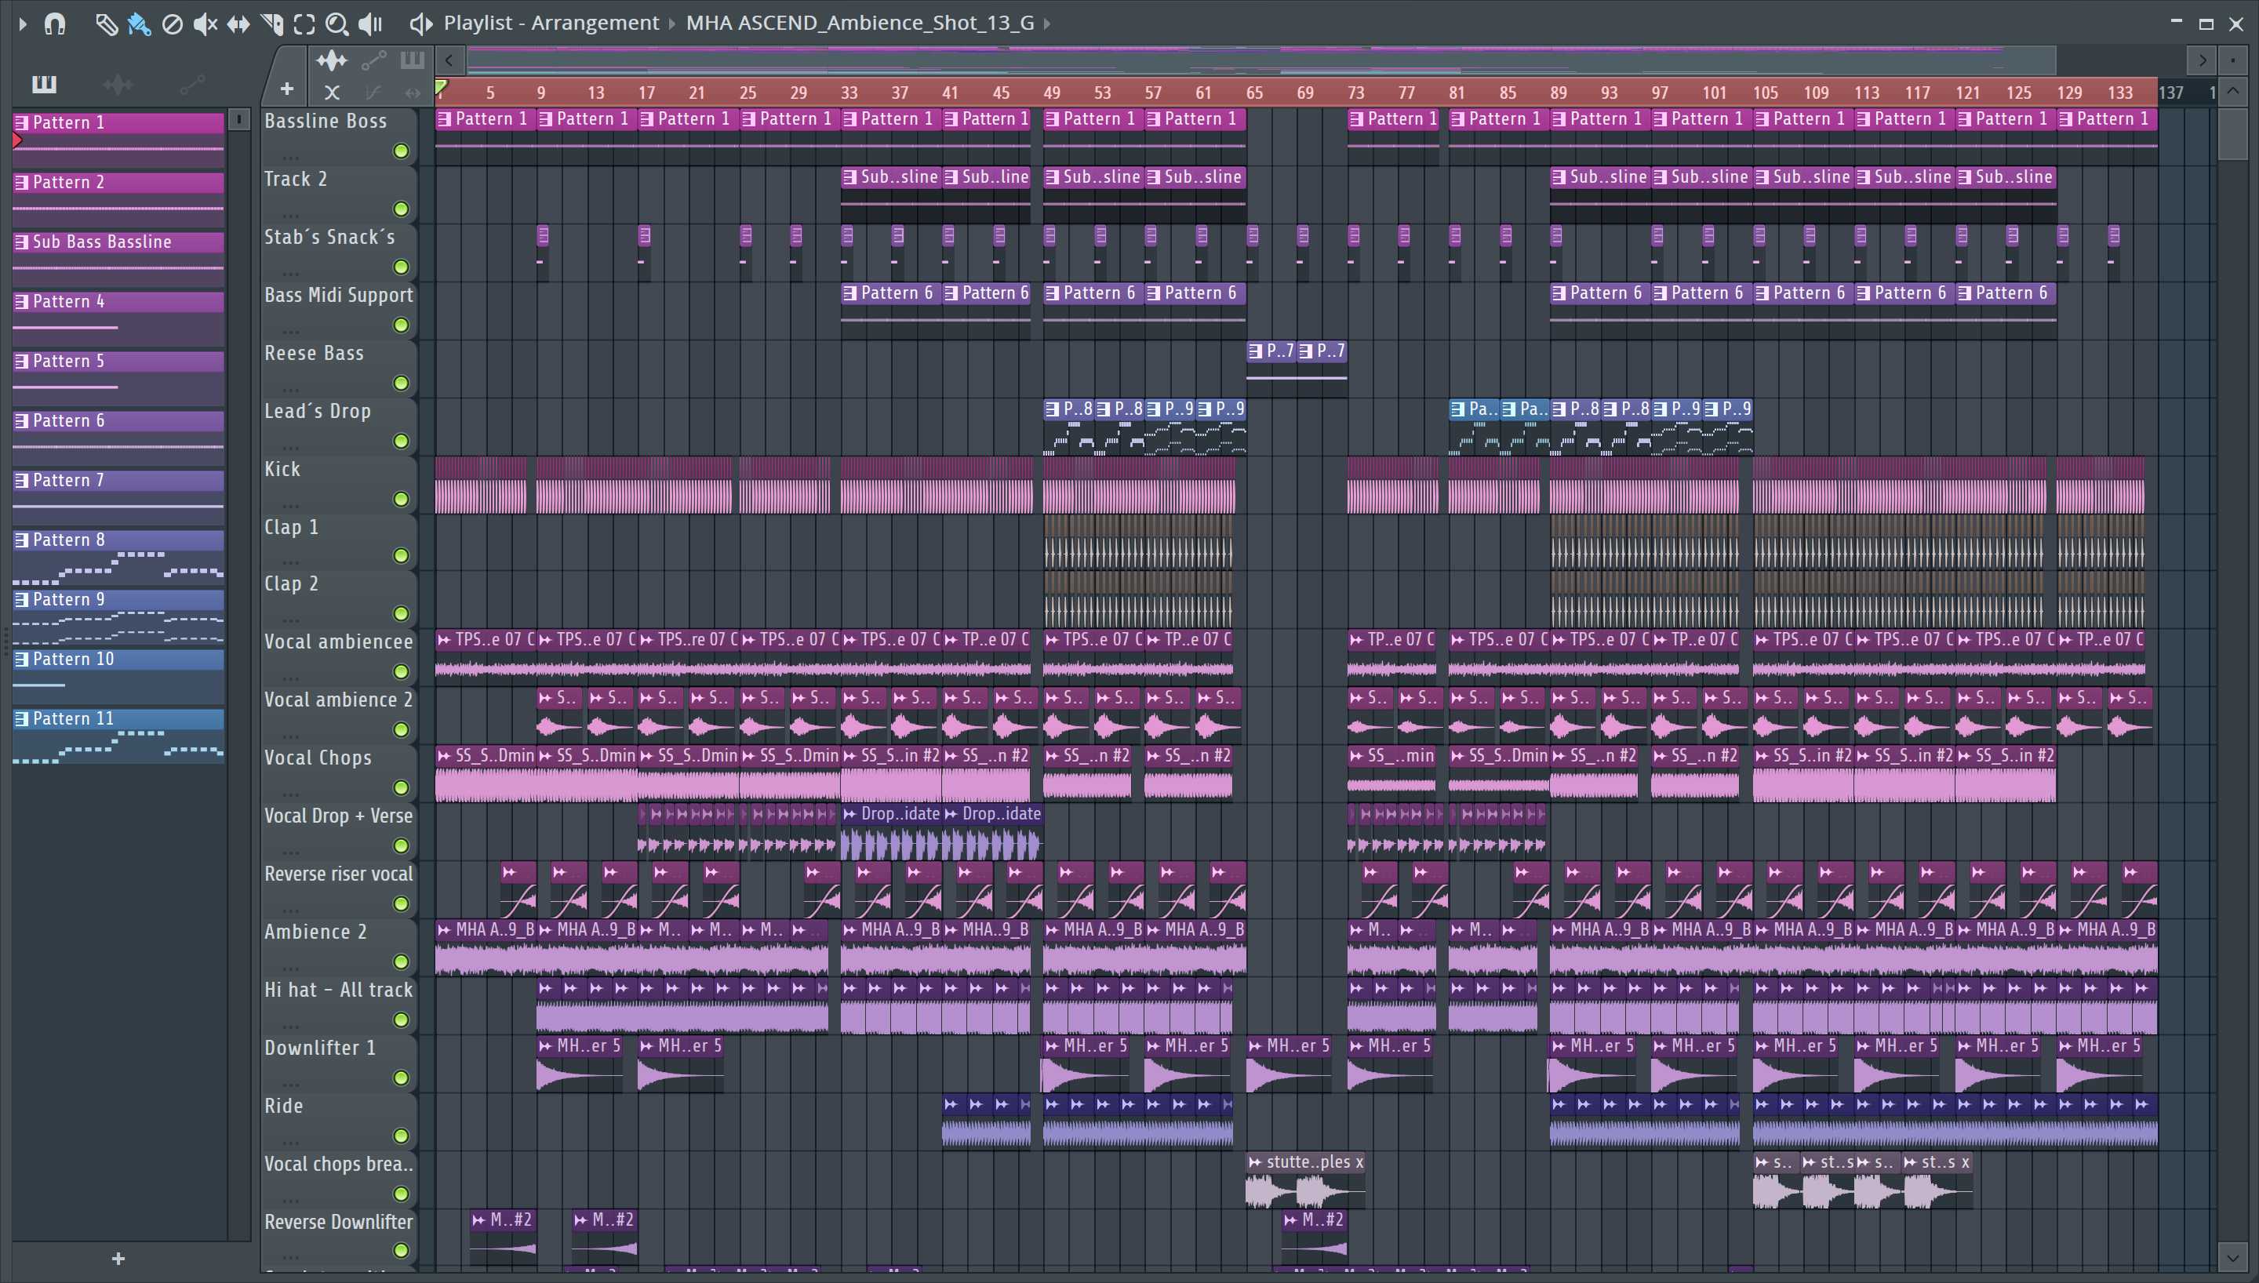Screen dimensions: 2259x1283
Task: Select the Delete tool
Action: click(173, 24)
